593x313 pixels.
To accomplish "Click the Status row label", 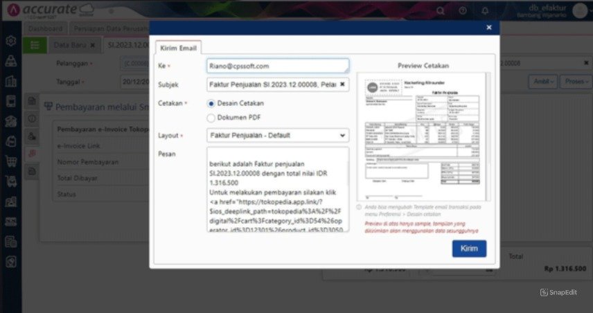I will coord(67,195).
